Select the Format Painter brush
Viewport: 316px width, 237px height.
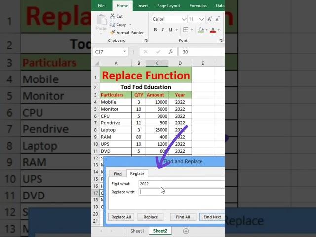pyautogui.click(x=113, y=32)
